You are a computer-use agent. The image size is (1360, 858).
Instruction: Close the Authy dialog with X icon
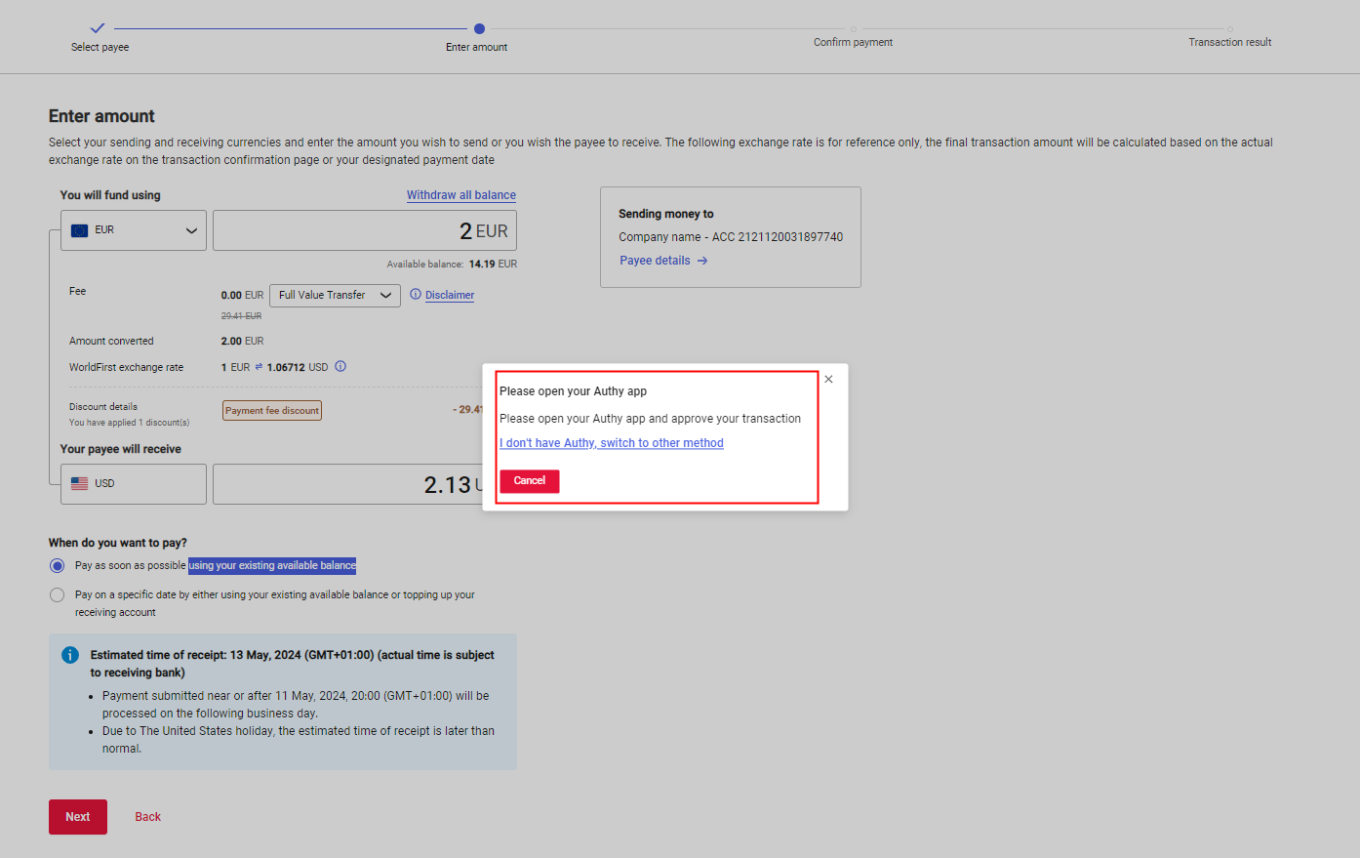828,379
